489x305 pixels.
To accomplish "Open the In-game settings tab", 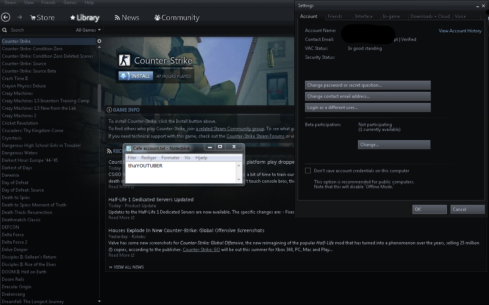I will pos(391,16).
